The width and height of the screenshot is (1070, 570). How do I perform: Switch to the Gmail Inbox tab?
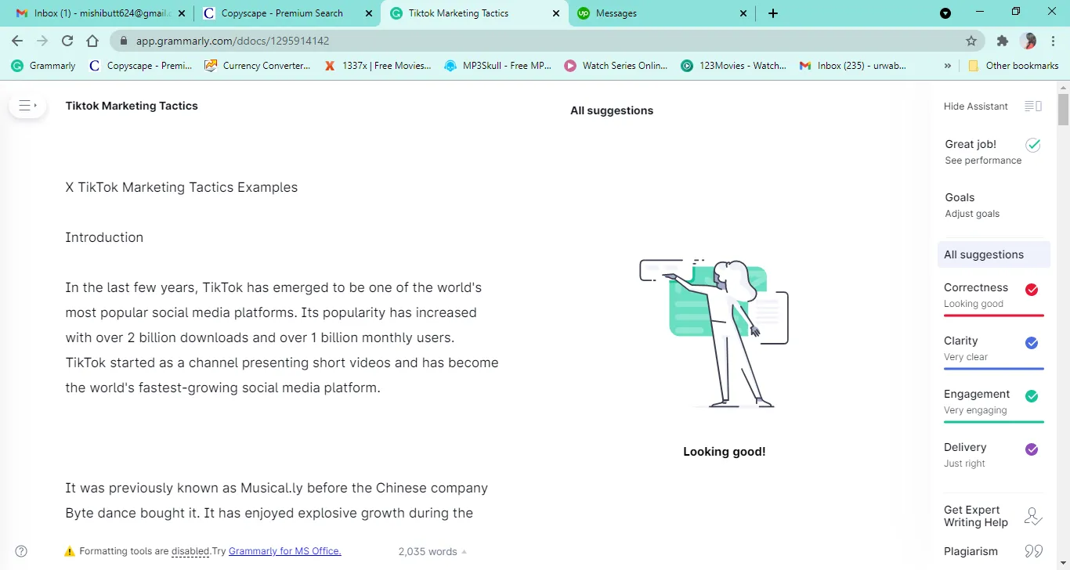pos(99,13)
